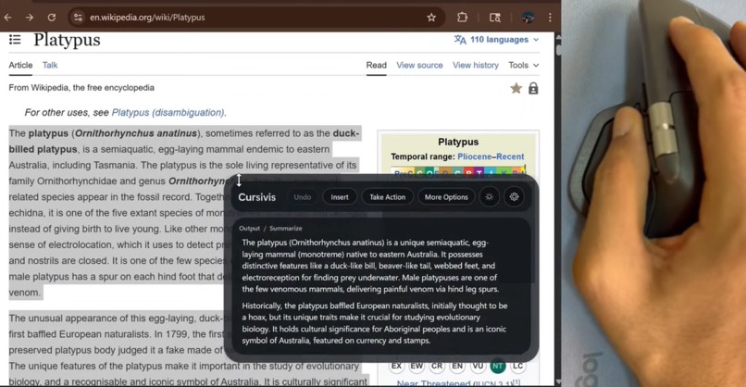Open the browser profile avatar
This screenshot has height=387, width=746.
528,18
